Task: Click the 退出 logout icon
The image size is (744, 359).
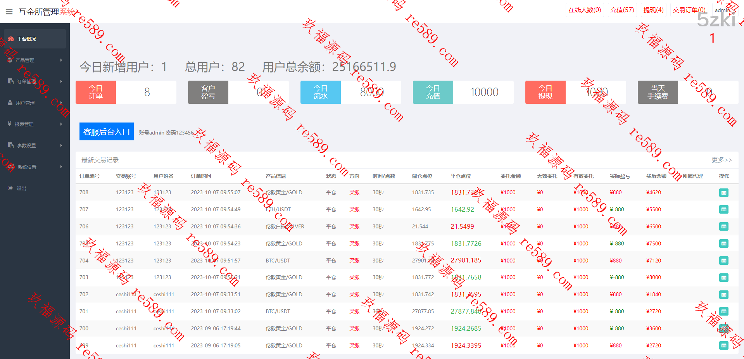Action: 10,188
